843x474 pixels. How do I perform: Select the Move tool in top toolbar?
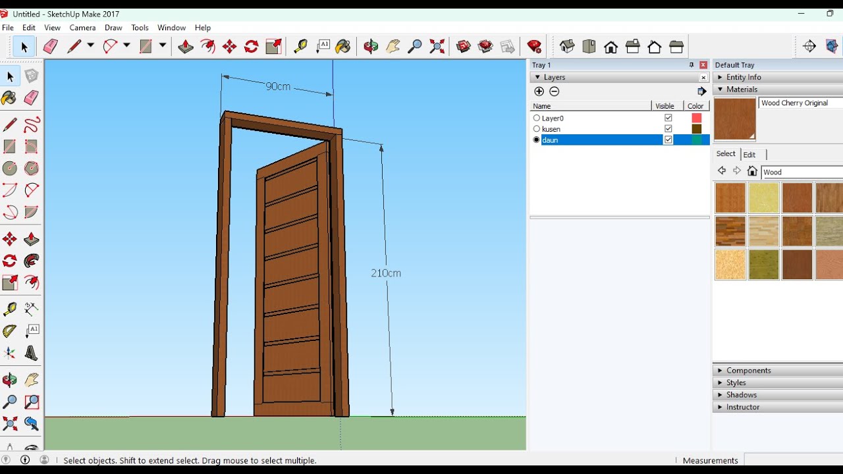[229, 46]
